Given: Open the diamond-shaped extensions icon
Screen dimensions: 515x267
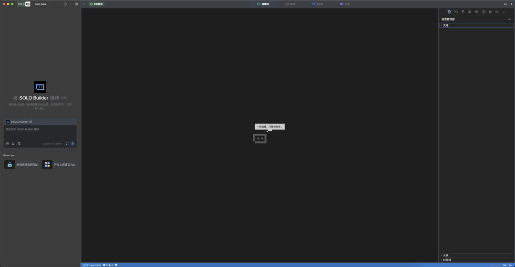Looking at the screenshot, I should 476,12.
